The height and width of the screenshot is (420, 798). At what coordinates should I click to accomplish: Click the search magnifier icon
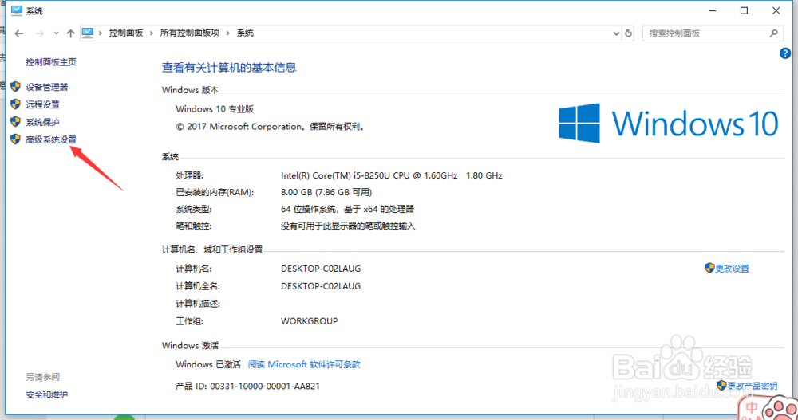click(x=773, y=33)
